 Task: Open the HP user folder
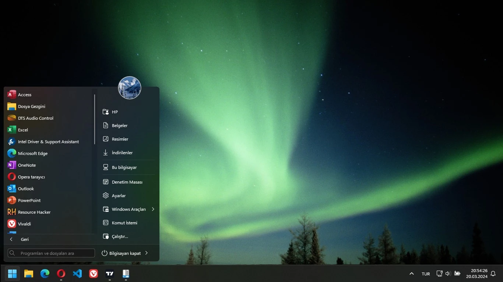(x=128, y=112)
